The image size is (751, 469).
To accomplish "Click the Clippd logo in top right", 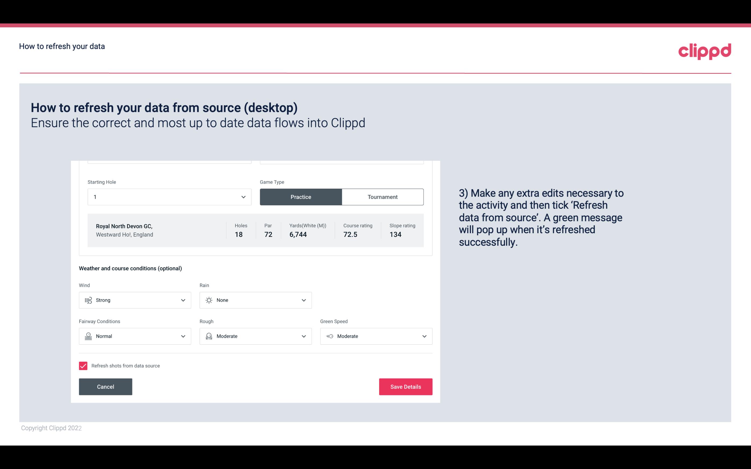I will pyautogui.click(x=705, y=50).
